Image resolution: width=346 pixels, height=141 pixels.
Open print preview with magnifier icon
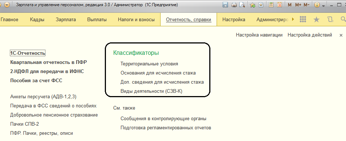click(242, 5)
